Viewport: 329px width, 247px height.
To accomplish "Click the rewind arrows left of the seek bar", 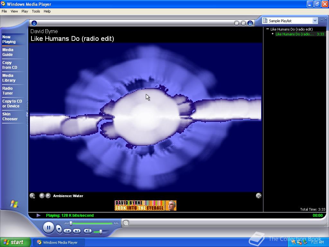I will (66, 224).
